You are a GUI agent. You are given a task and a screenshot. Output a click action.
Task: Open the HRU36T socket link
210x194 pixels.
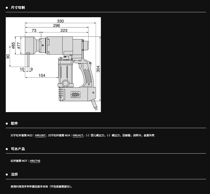coord(41,135)
